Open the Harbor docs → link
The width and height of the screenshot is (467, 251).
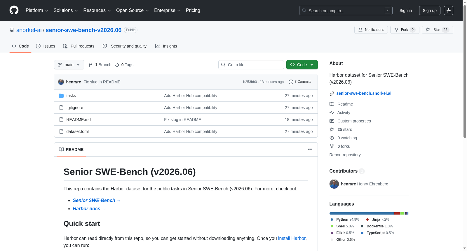90,209
